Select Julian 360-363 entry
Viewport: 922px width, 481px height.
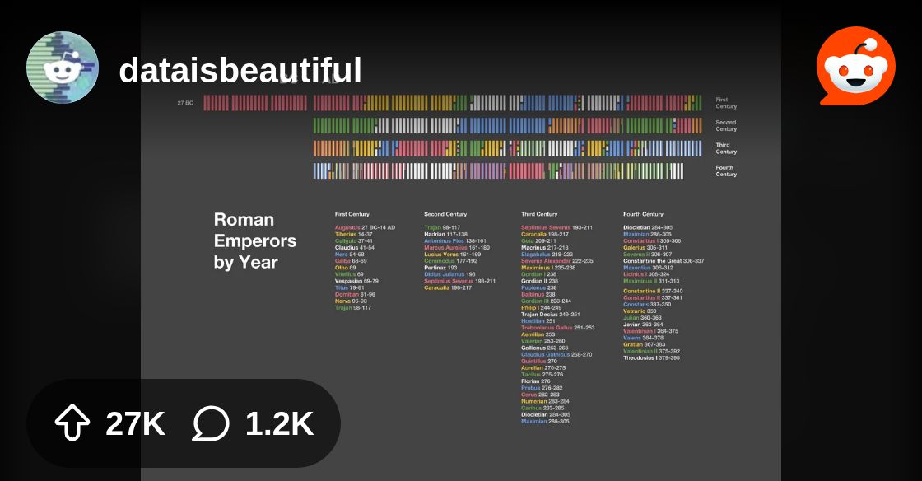[642, 318]
